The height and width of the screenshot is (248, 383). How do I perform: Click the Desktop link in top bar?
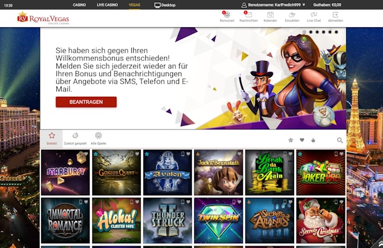click(168, 5)
